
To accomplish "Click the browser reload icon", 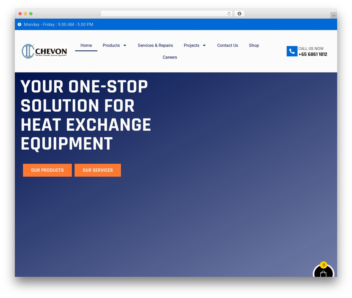I will [x=229, y=14].
